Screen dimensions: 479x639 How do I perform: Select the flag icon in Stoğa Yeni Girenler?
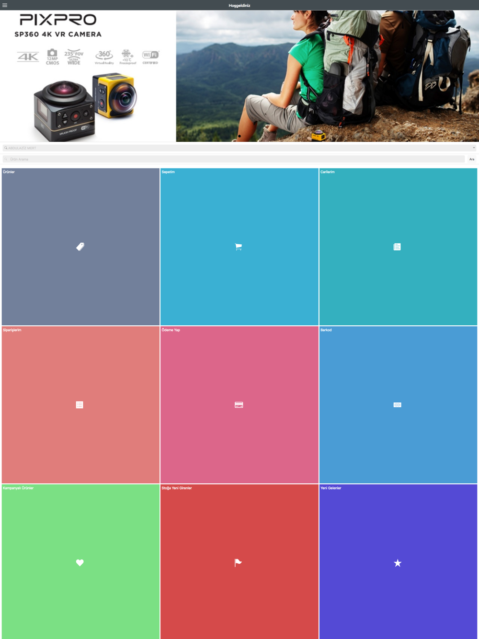(238, 563)
